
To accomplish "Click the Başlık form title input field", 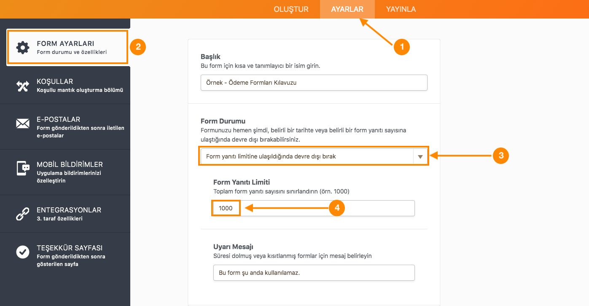I will click(x=314, y=83).
